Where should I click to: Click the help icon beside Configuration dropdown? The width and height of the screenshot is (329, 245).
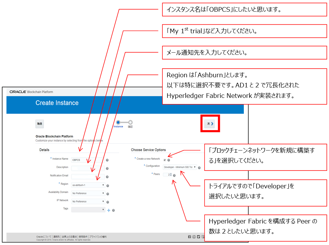click(x=199, y=168)
